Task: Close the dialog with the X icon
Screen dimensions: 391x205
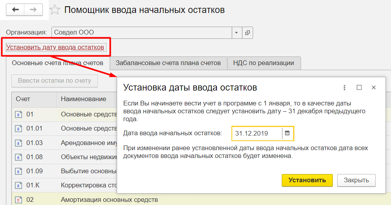Action: coord(374,87)
